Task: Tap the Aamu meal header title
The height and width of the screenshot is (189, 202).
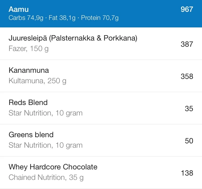Action: pyautogui.click(x=19, y=9)
